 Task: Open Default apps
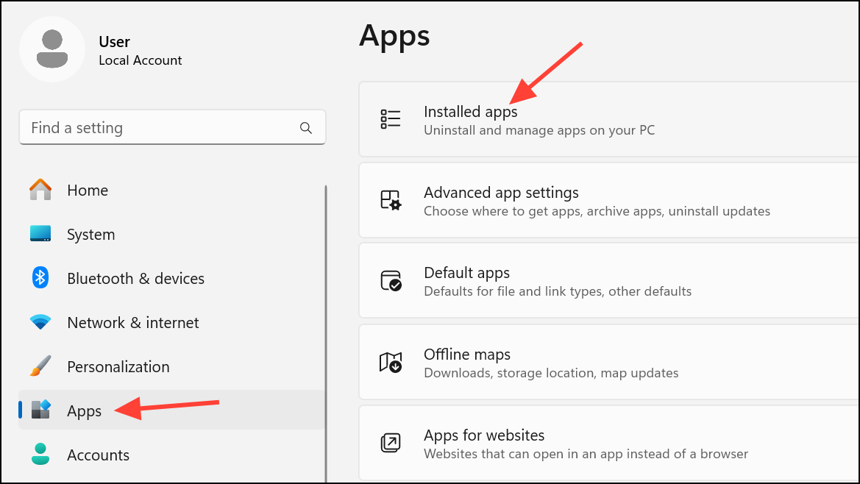(466, 273)
